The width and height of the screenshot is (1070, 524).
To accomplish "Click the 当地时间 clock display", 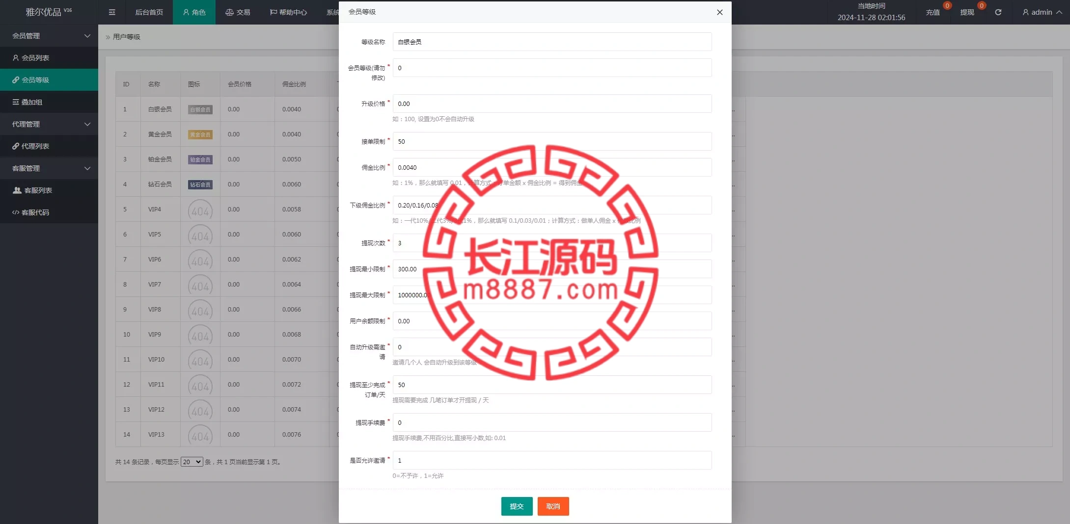I will [x=872, y=12].
